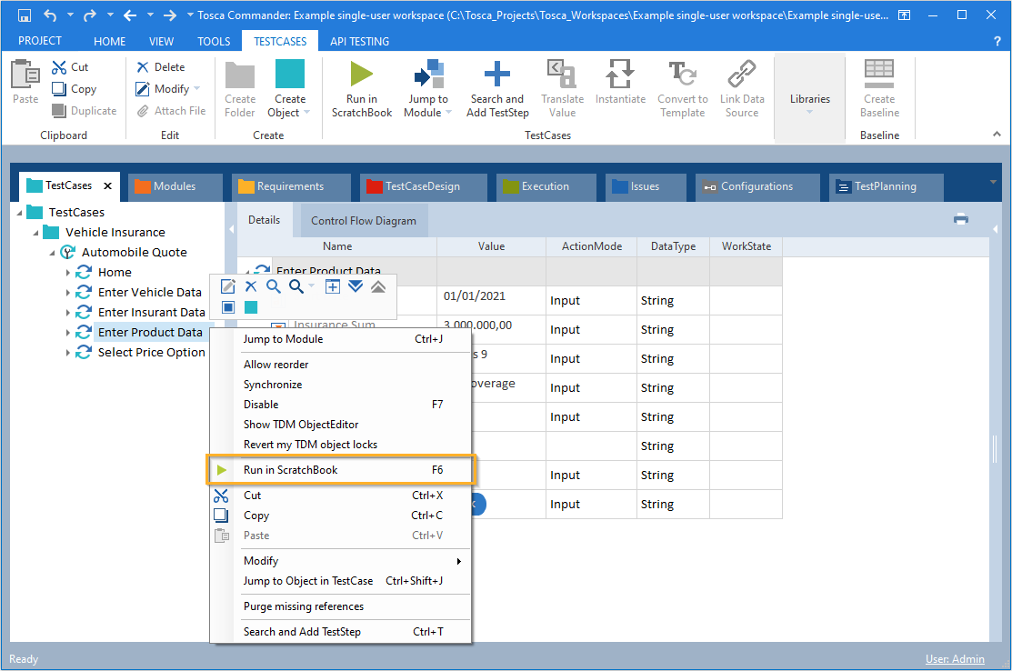Click the Run in ScratchBook ribbon icon
This screenshot has height=671, width=1012.
(x=362, y=75)
